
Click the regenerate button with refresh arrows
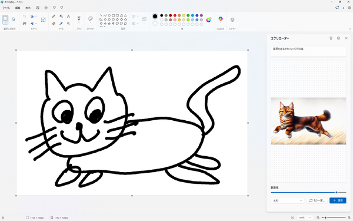click(317, 200)
